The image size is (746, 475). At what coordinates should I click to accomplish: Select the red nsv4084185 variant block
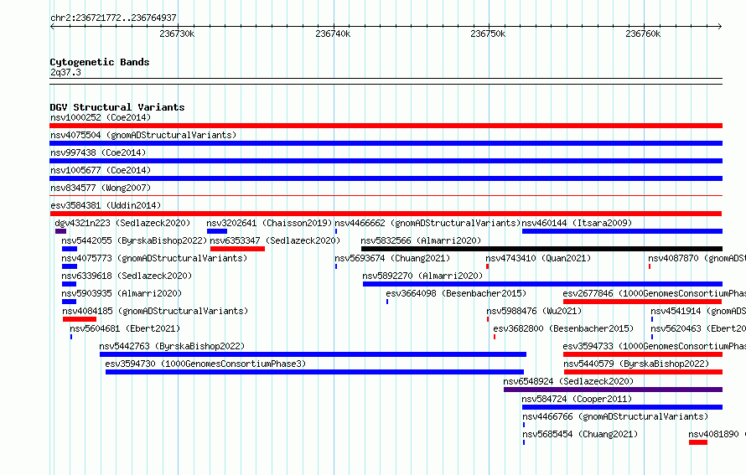click(80, 319)
